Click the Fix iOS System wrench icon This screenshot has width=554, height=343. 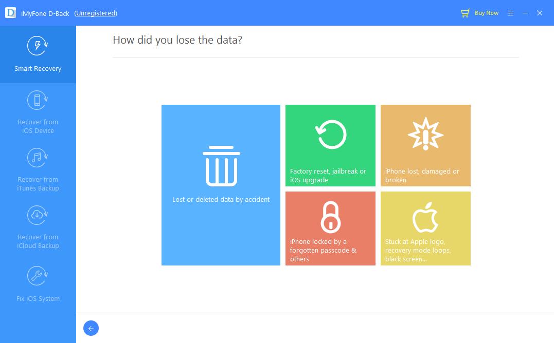(x=38, y=277)
